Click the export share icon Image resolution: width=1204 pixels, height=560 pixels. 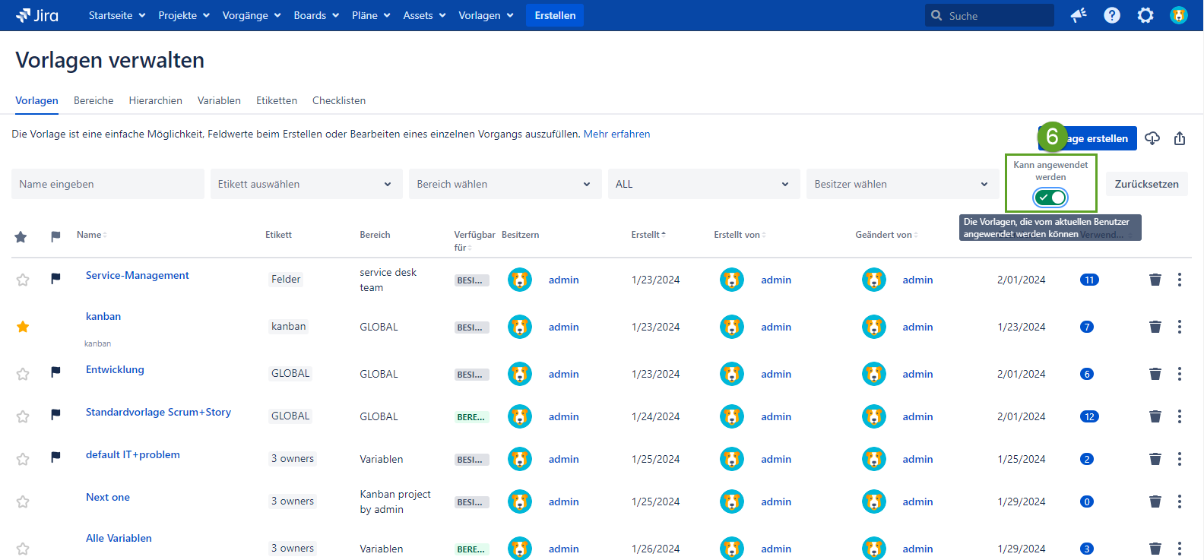pyautogui.click(x=1179, y=138)
